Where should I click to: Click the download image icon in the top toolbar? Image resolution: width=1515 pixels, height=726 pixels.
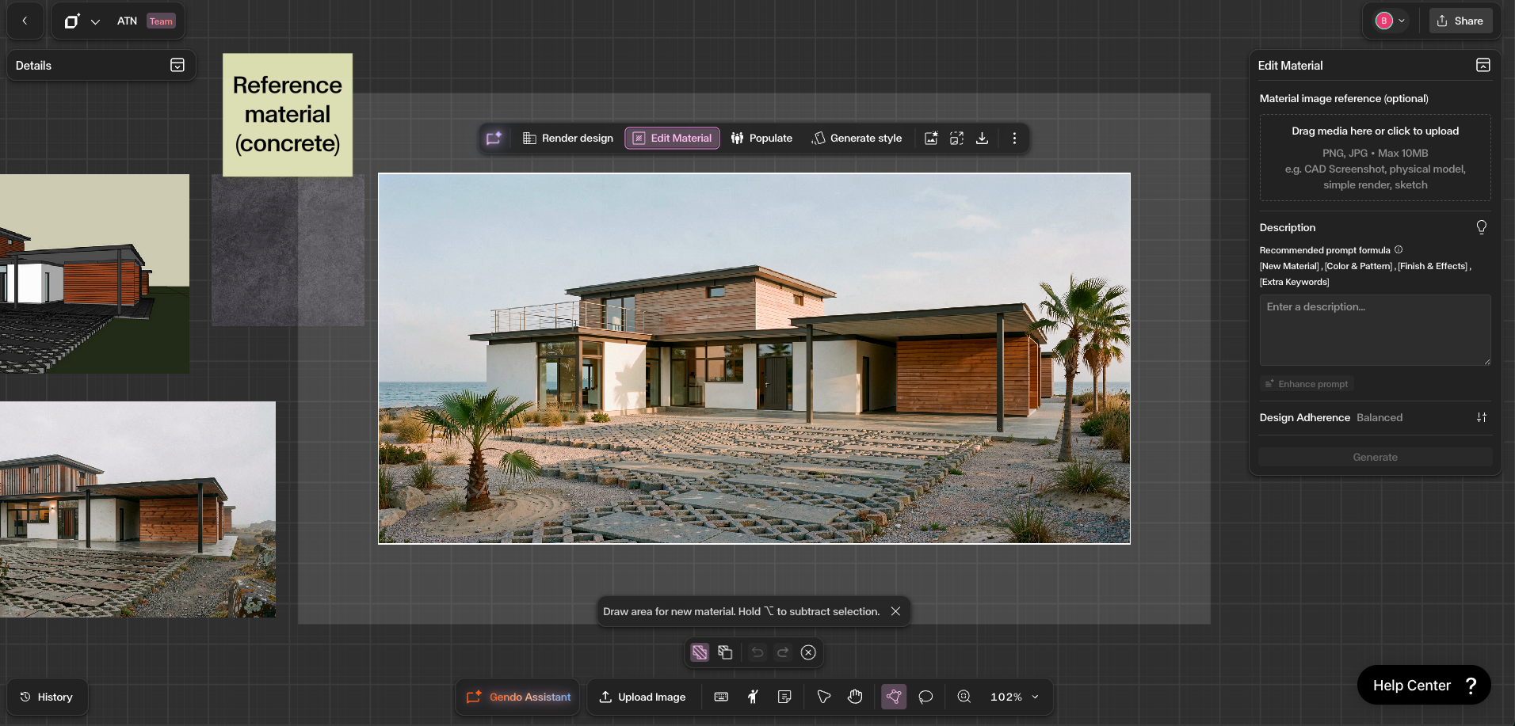pos(982,138)
